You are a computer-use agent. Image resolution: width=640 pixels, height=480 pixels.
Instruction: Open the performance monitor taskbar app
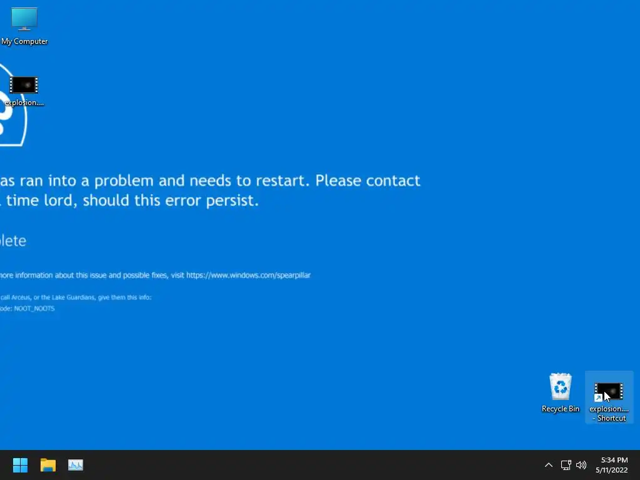click(x=76, y=465)
